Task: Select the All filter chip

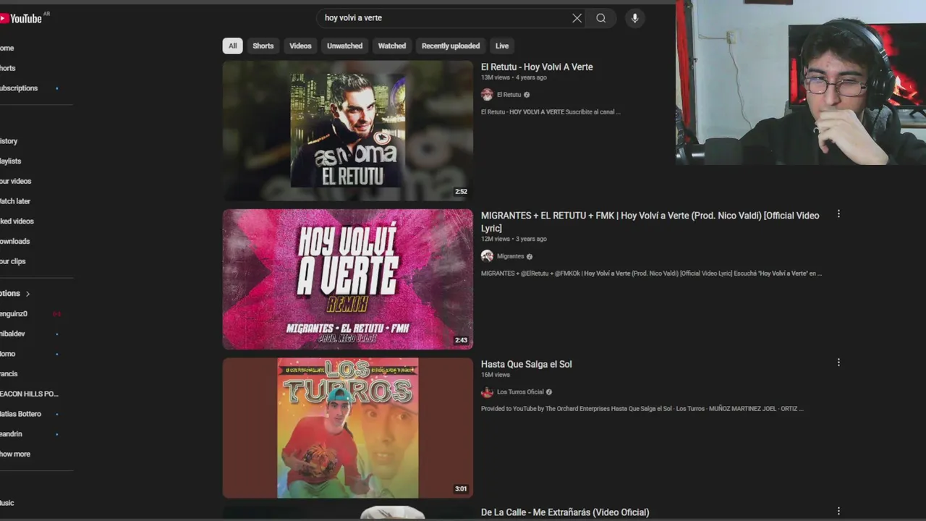Action: [232, 46]
